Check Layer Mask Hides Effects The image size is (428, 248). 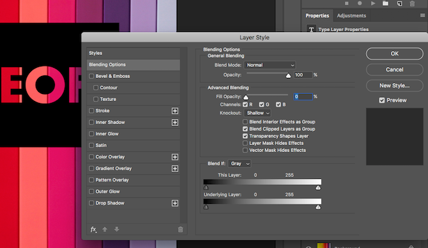(x=245, y=143)
